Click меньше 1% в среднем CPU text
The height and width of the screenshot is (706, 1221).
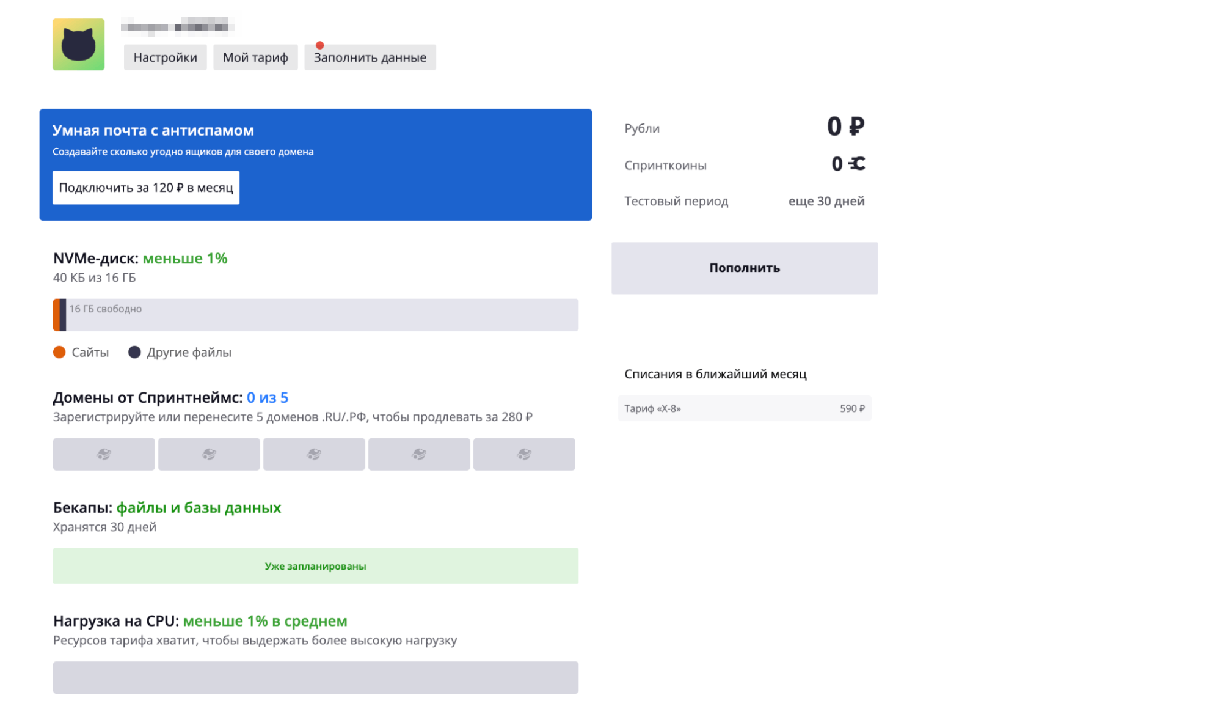point(265,621)
